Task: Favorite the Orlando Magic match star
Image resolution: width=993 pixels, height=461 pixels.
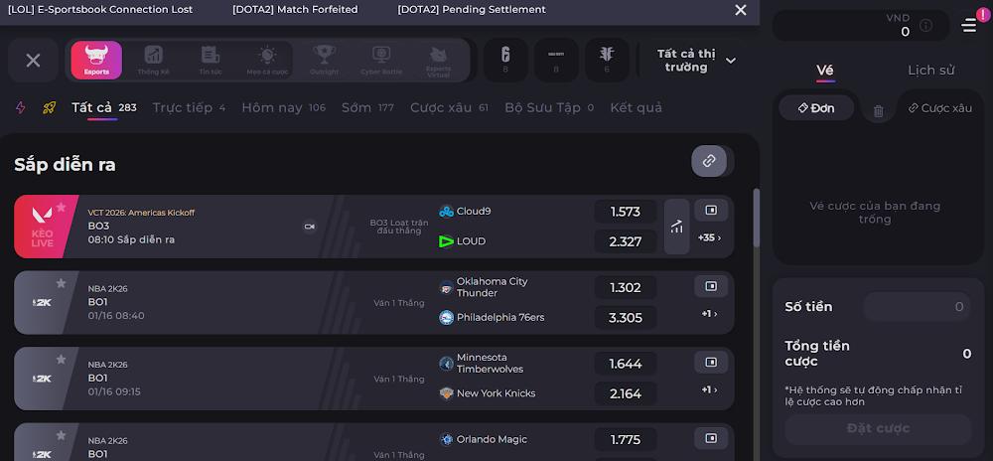Action: 61,435
